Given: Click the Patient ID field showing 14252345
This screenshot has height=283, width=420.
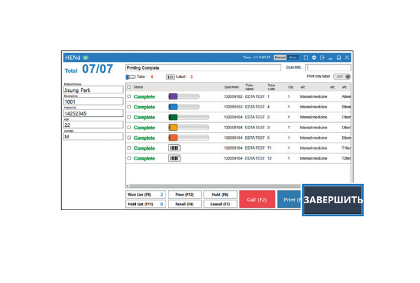Looking at the screenshot, I should (x=93, y=113).
